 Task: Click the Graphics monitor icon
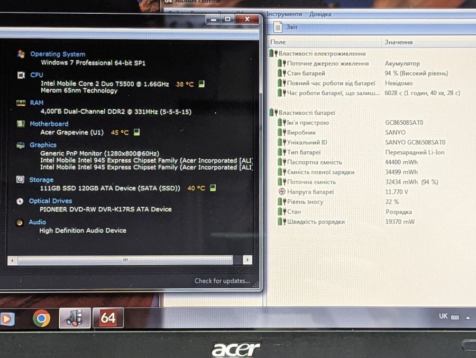[20, 145]
